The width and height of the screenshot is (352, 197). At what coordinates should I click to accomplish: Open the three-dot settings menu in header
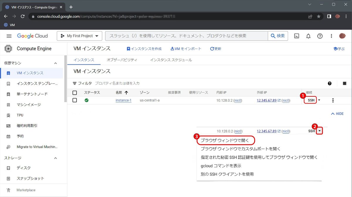click(331, 36)
